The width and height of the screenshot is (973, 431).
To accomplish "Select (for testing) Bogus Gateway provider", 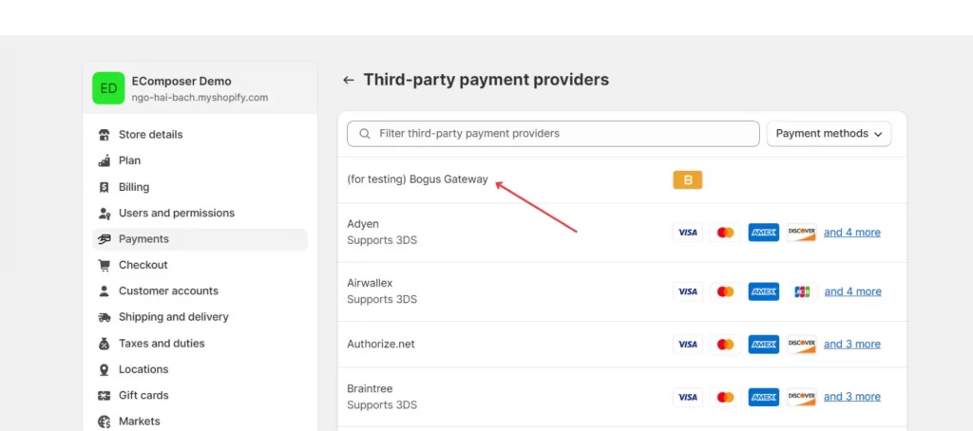I will 417,180.
